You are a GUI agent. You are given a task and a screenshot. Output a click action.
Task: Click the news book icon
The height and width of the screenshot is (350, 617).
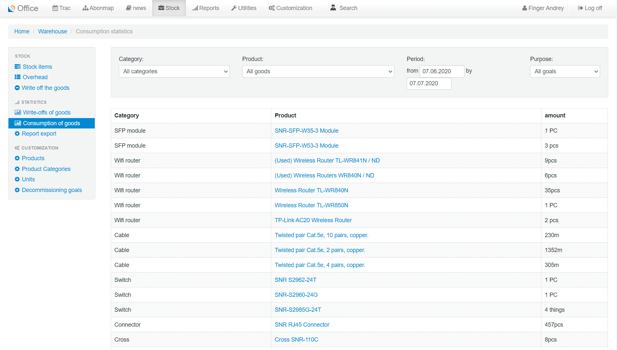[129, 8]
